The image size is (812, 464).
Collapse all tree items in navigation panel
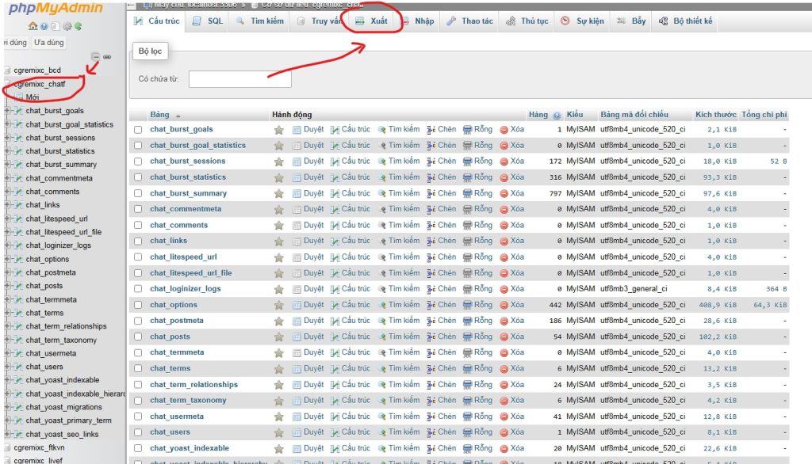tap(95, 57)
